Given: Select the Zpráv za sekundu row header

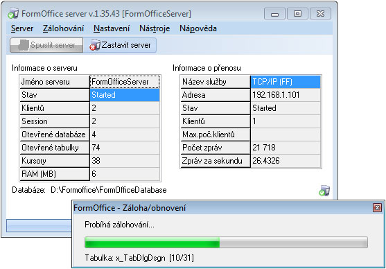Looking at the screenshot, I should 216,161.
